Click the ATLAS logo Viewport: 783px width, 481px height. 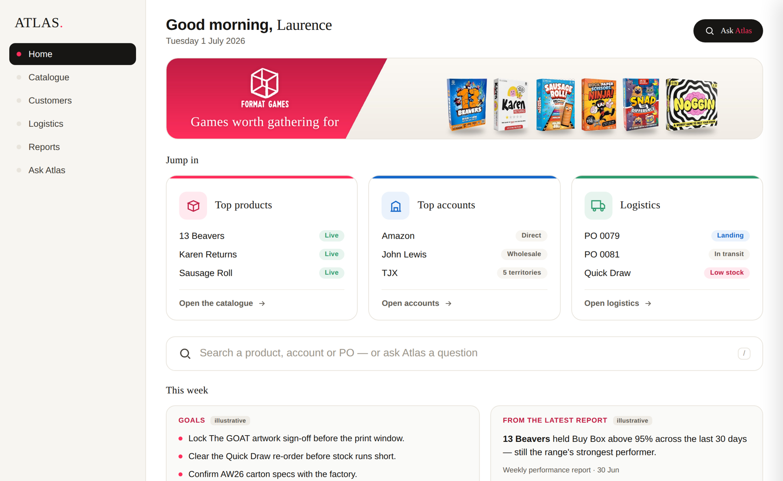(39, 23)
